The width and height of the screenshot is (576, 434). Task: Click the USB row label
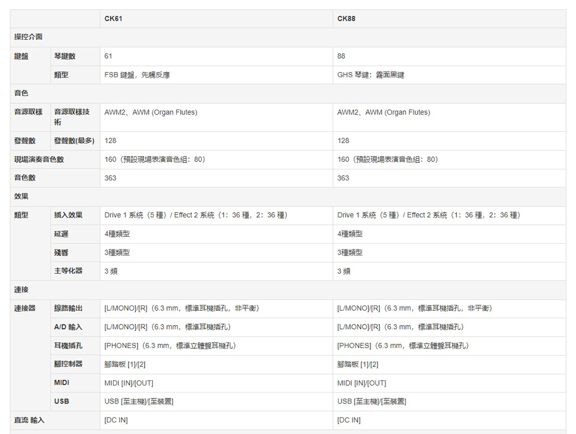[x=62, y=402]
